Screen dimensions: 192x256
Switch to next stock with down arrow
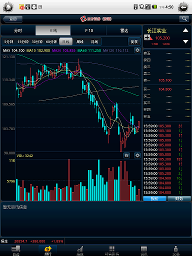point(185,41)
